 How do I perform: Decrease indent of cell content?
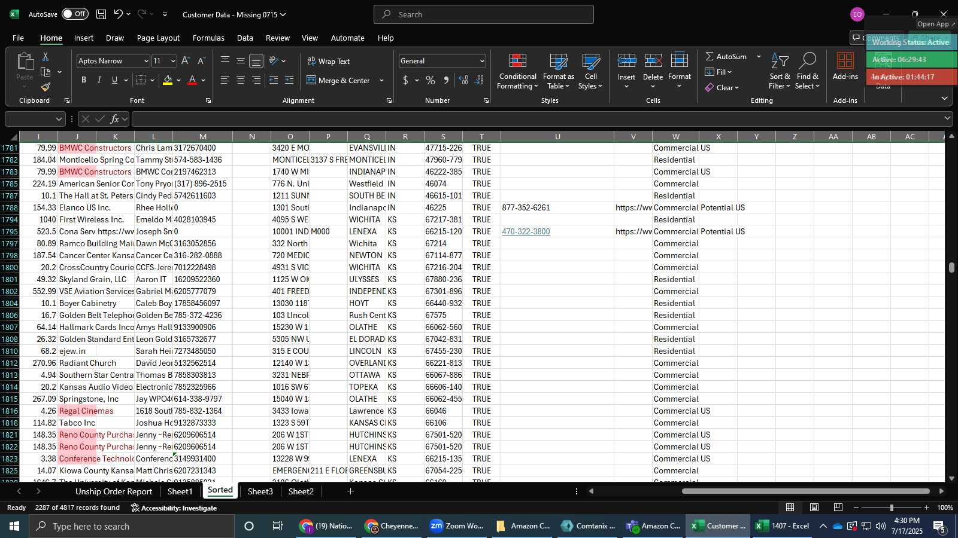point(274,80)
